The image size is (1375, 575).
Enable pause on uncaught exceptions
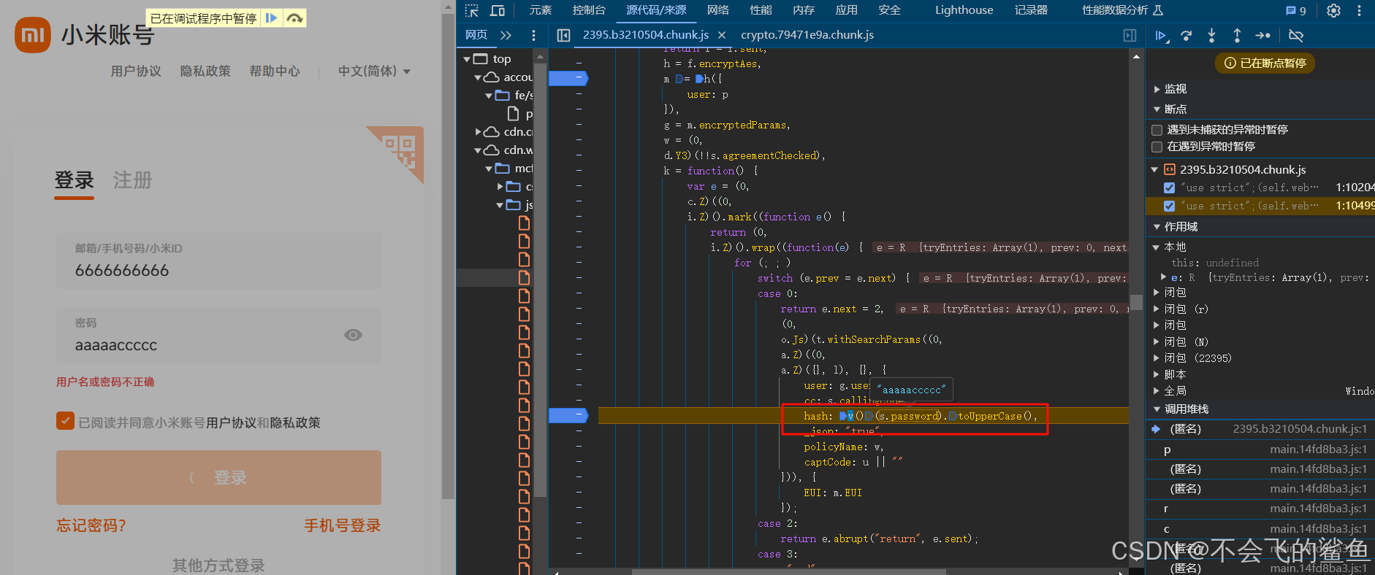tap(1157, 130)
